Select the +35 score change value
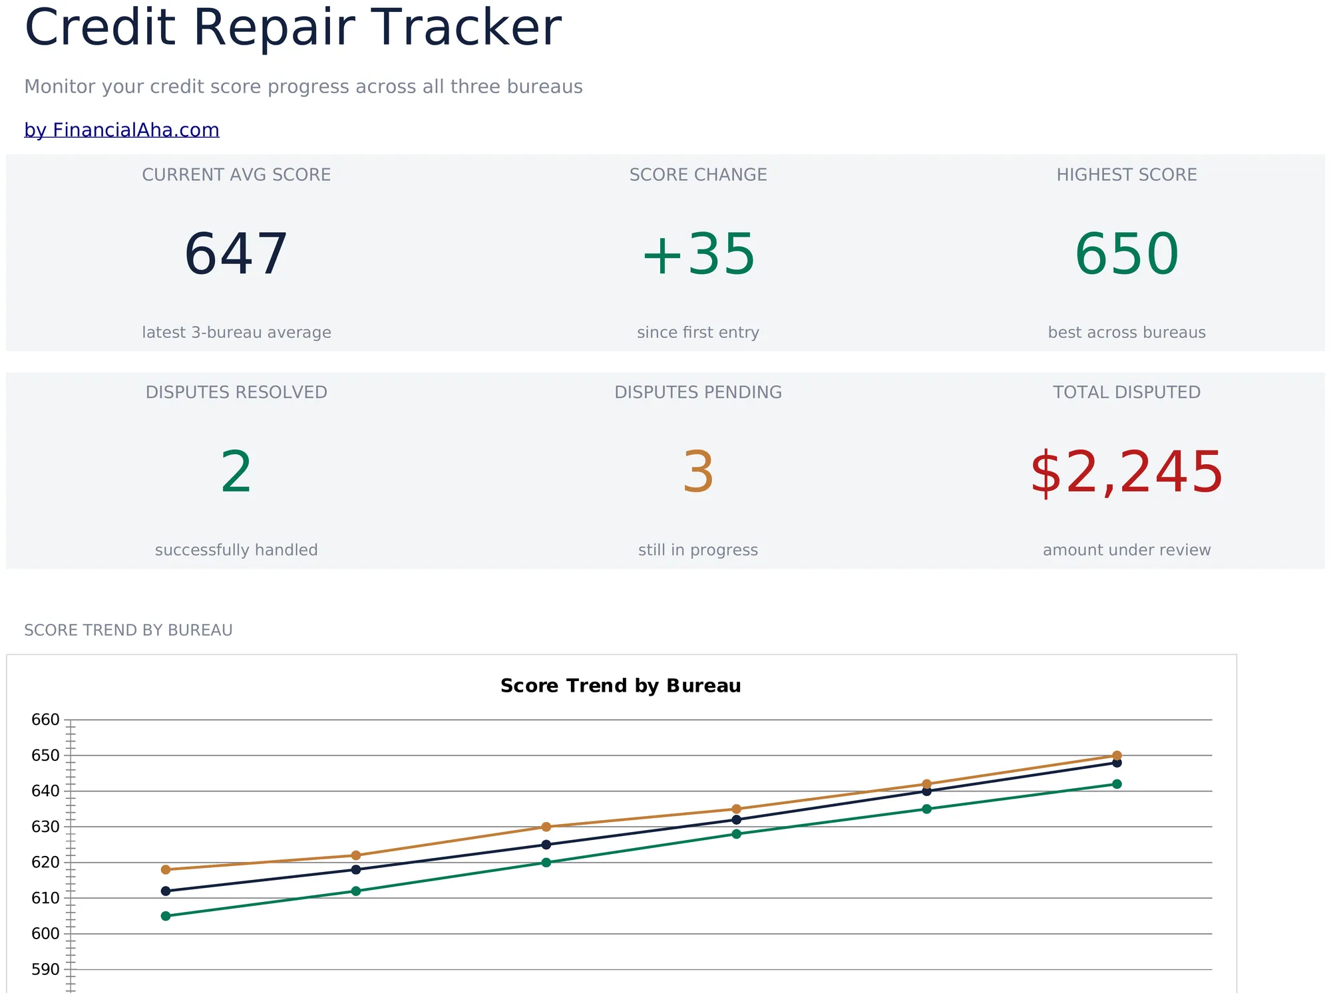The image size is (1331, 999). coord(698,254)
